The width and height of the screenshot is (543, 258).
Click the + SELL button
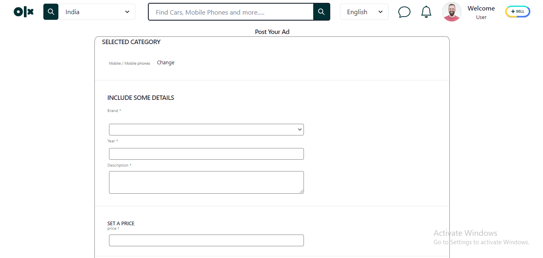coord(517,11)
